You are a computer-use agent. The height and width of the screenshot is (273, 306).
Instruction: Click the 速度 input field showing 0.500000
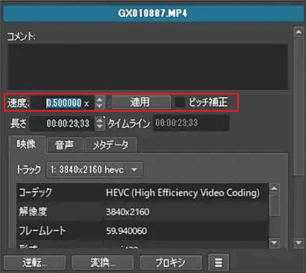point(63,103)
